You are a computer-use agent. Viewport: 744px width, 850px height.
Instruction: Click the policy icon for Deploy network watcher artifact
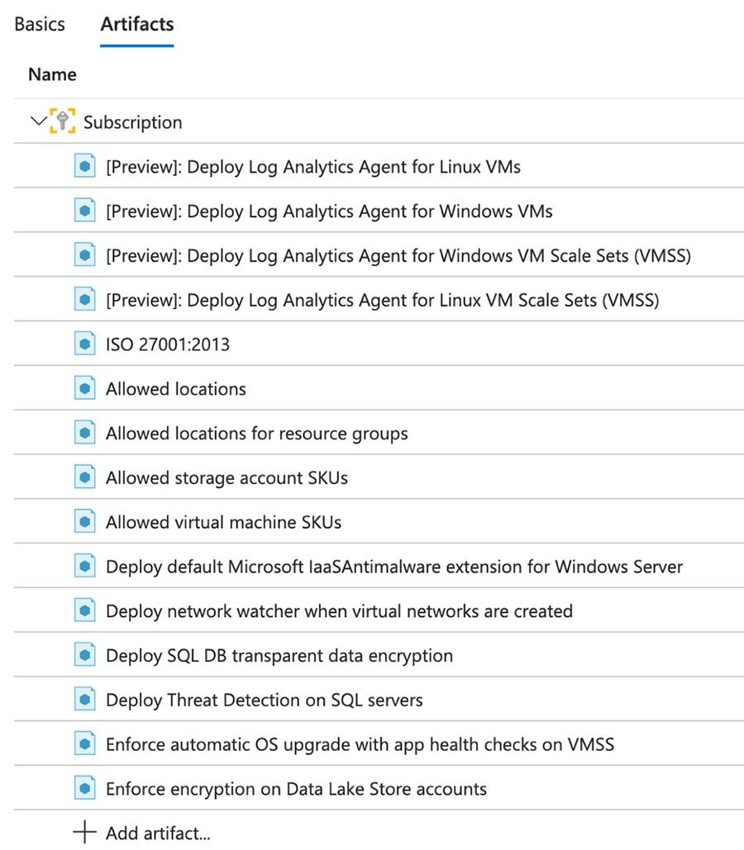point(85,610)
